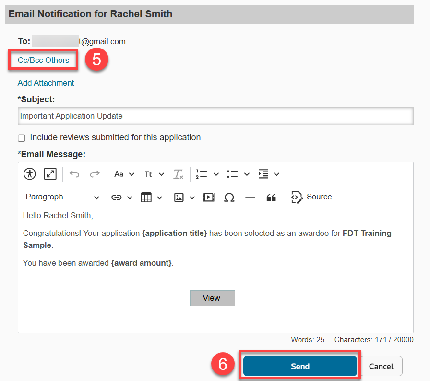
Task: Click the Add Attachment link
Action: pyautogui.click(x=46, y=83)
